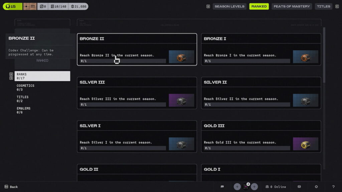Screen dimensions: 342x192
Task: Click the Bronze II crate reward icon
Action: pos(181,57)
